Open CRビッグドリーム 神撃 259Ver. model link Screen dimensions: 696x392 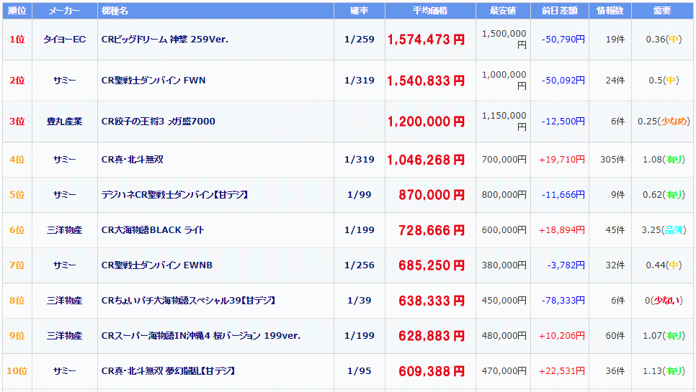165,40
